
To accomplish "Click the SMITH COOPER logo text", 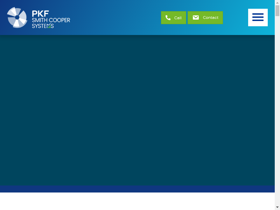I will [51, 20].
